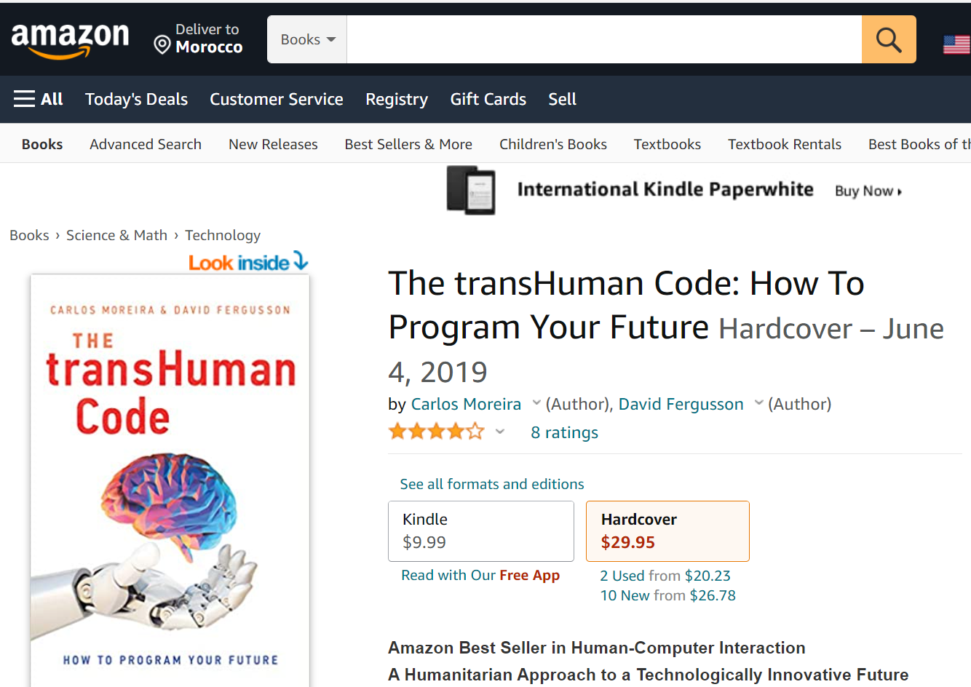Click inside the search text field
The width and height of the screenshot is (971, 687).
[x=603, y=39]
